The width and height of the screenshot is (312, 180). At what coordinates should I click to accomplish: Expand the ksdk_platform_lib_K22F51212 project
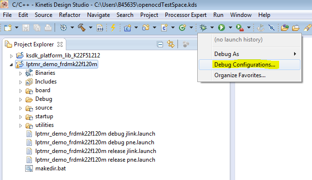click(11, 56)
